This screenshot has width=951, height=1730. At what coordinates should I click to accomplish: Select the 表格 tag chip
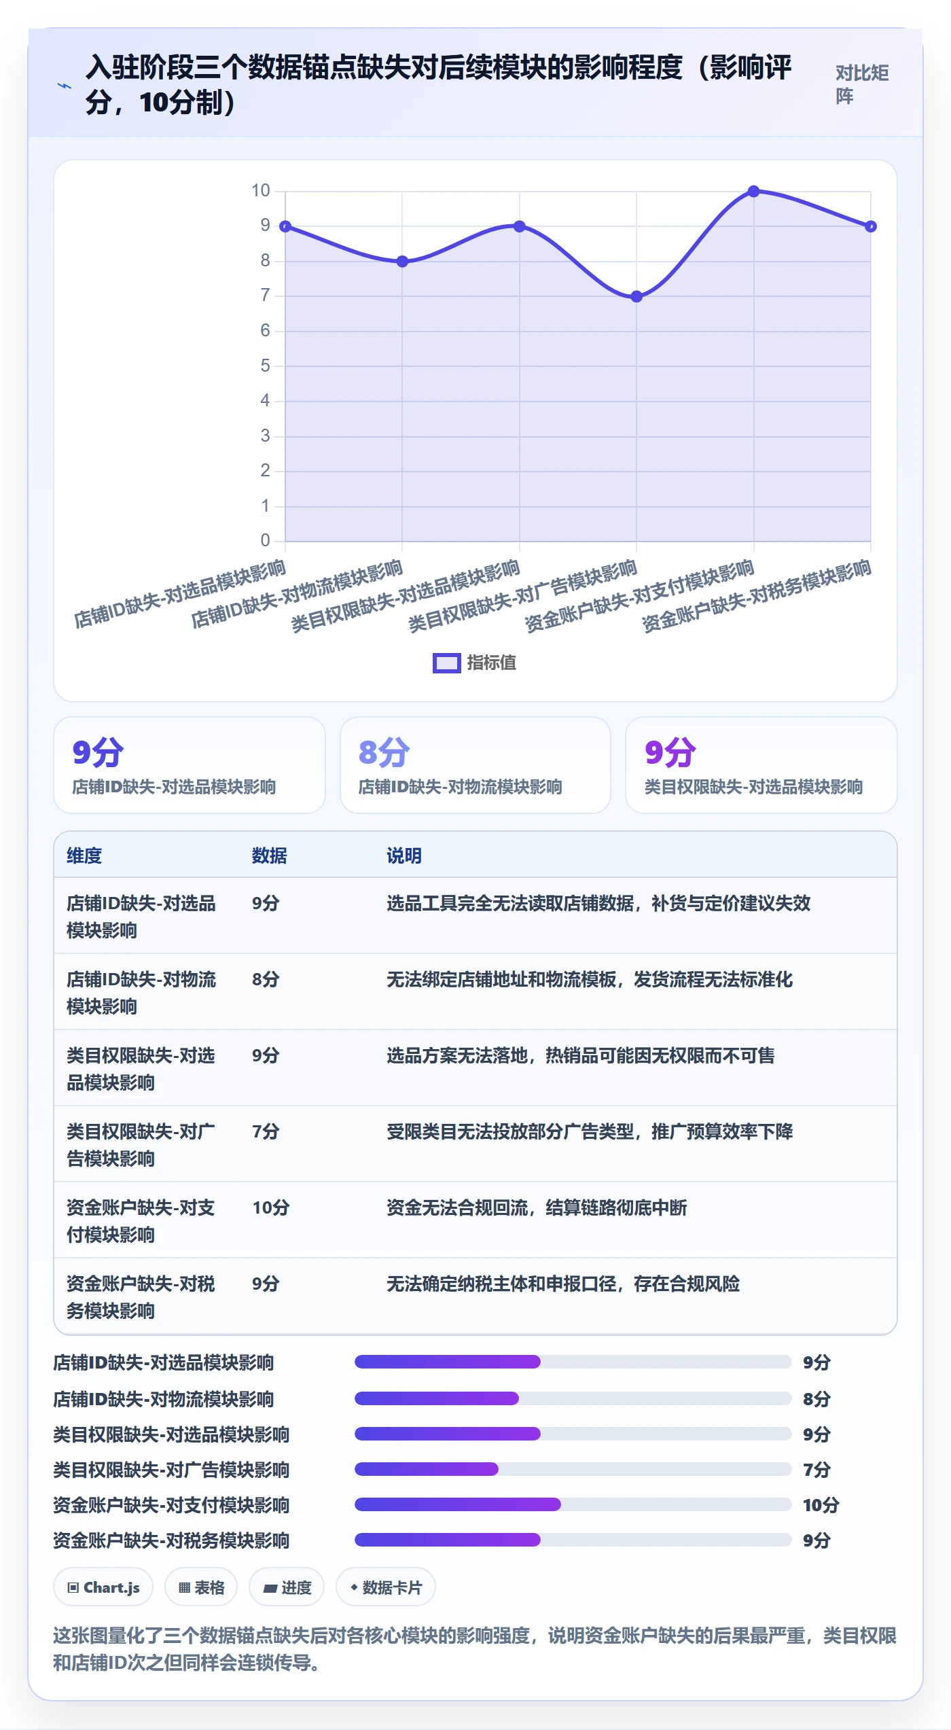[x=201, y=1587]
